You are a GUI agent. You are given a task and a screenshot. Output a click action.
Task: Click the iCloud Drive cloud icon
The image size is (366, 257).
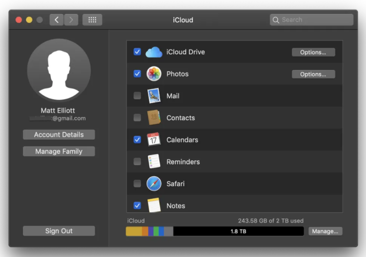click(x=154, y=52)
